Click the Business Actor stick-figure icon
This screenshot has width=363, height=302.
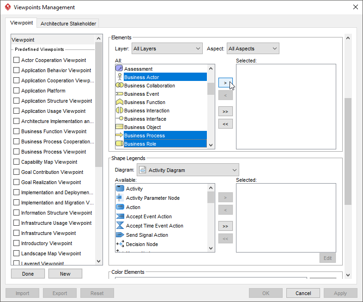tap(120, 77)
